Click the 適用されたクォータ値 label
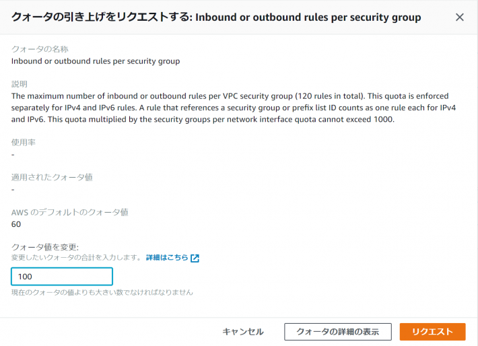The image size is (478, 346). [x=52, y=178]
